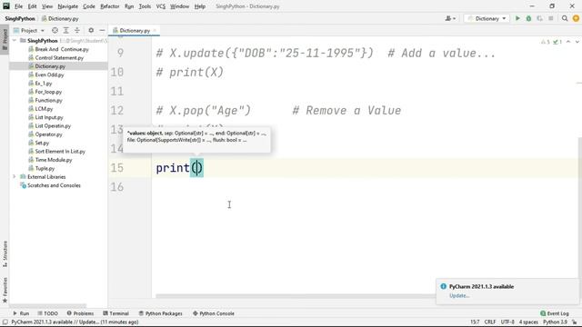Click the UTF-8 encoding status entry

pos(507,322)
